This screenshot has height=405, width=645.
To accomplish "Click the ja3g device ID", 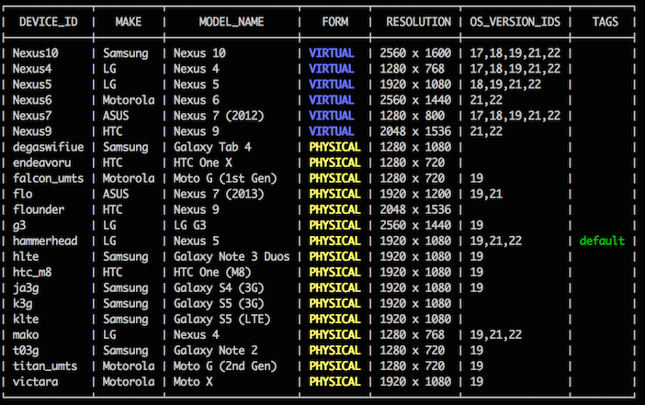I will click(x=26, y=287).
